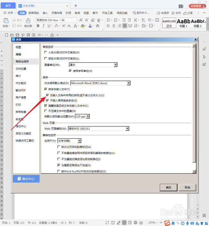Viewport: 209px width, 226px height.
Task: Clear formatting with eraser icon
Action: click(x=93, y=20)
